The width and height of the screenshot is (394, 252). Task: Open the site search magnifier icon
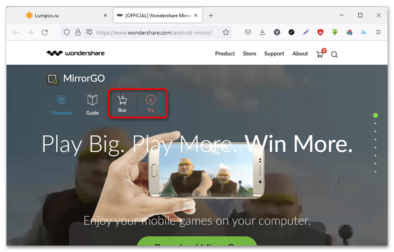(x=334, y=55)
